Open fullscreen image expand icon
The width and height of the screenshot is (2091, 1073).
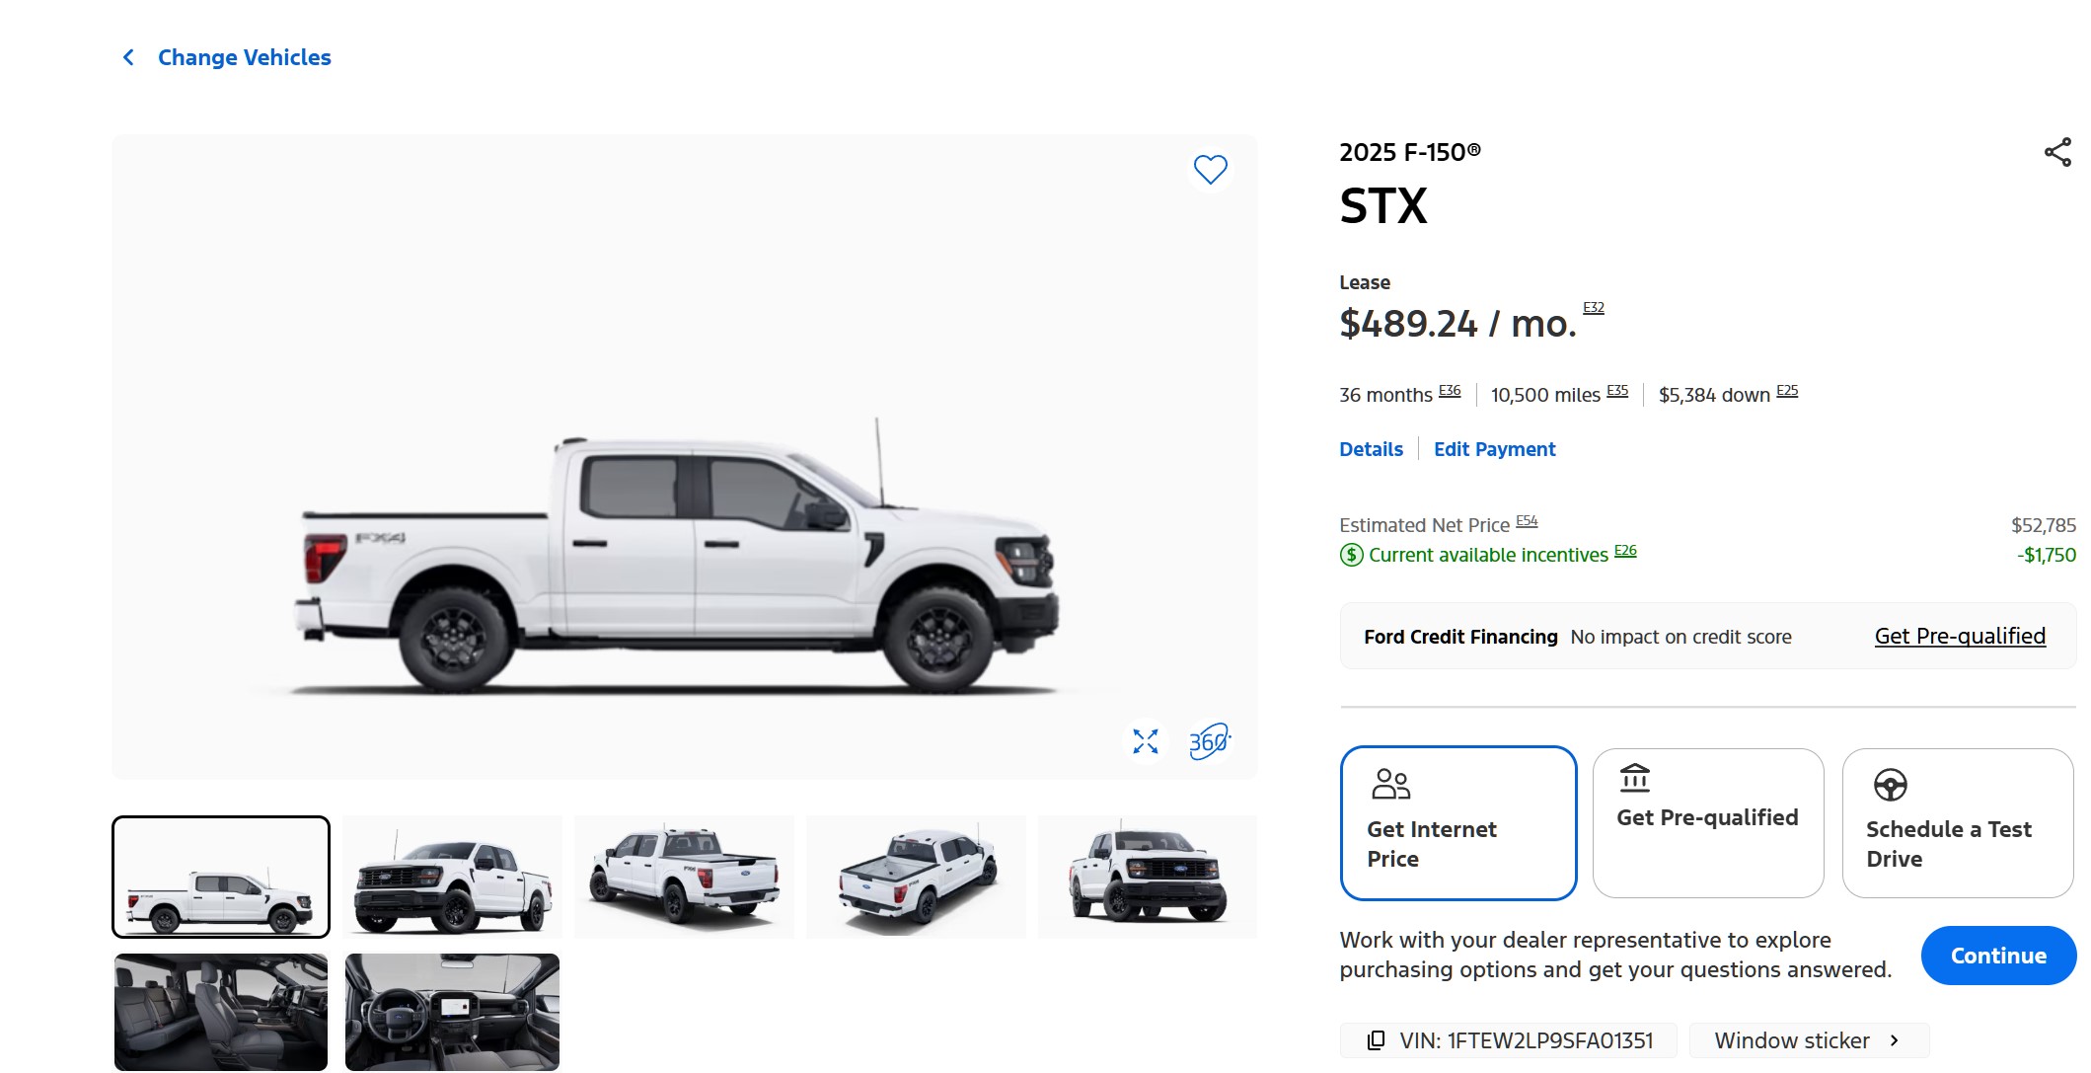point(1145,741)
